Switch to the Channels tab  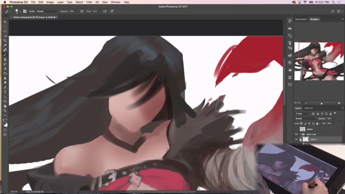[x=308, y=108]
